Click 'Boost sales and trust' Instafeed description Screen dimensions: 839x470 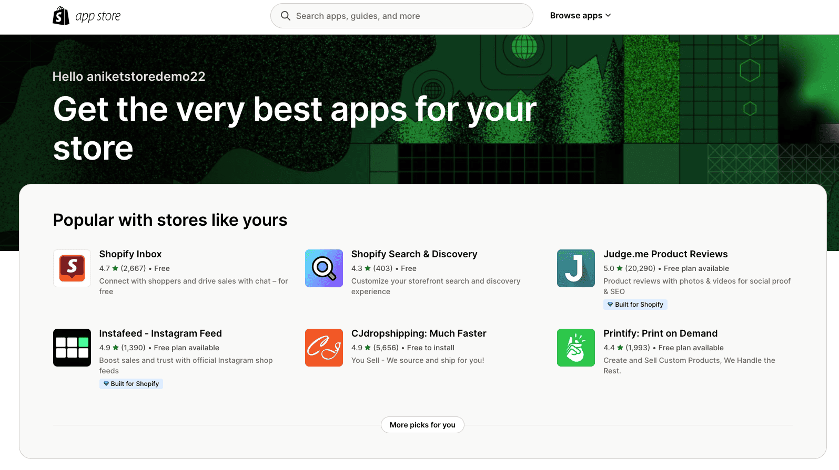(x=186, y=365)
